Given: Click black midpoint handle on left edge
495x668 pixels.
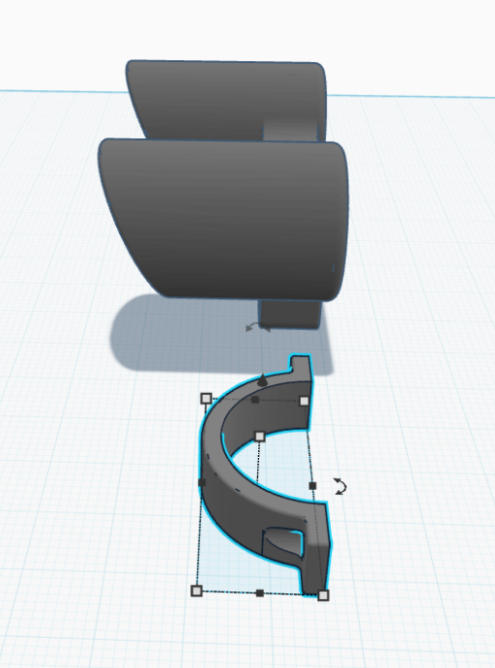Looking at the screenshot, I should coord(202,482).
